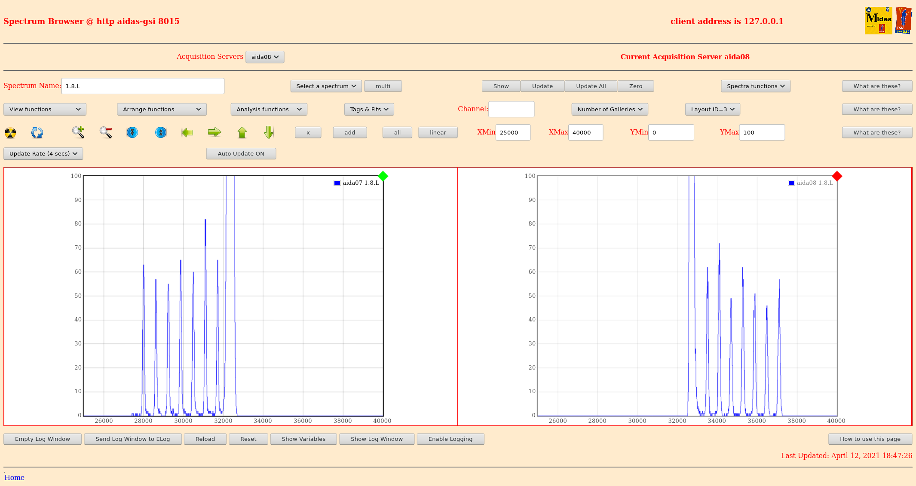Click the Midas logo icon

point(878,21)
